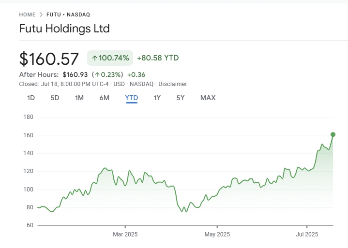The image size is (348, 248).
Task: Click the green endpoint dot on chart
Action: [x=333, y=134]
